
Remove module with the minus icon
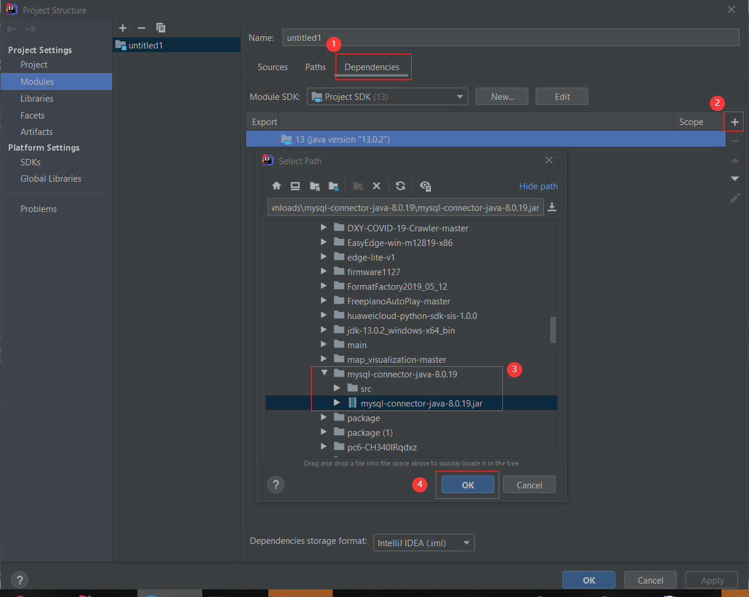[x=141, y=28]
